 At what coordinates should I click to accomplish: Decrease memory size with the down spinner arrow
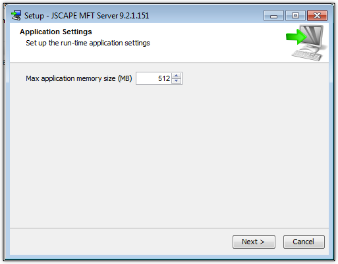(176, 81)
